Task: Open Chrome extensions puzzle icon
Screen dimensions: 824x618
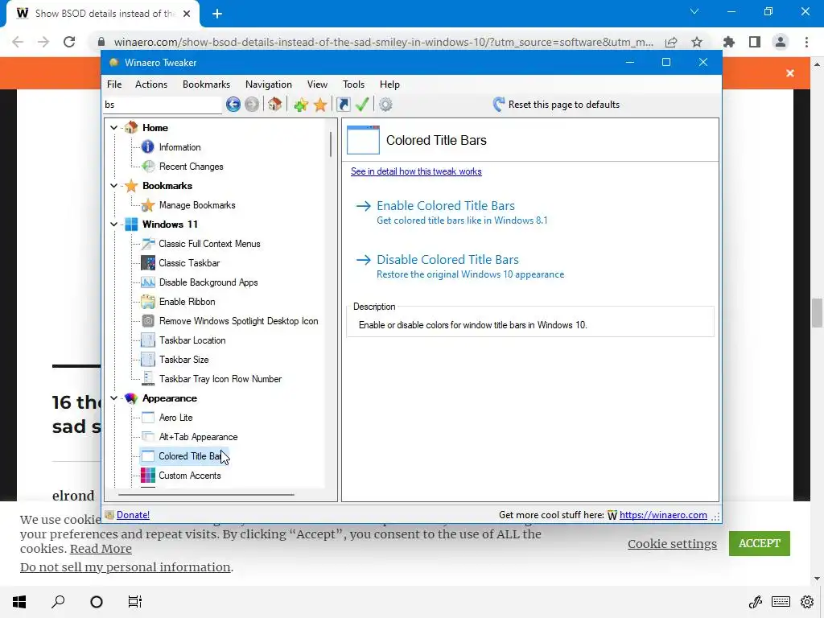Action: pos(729,42)
